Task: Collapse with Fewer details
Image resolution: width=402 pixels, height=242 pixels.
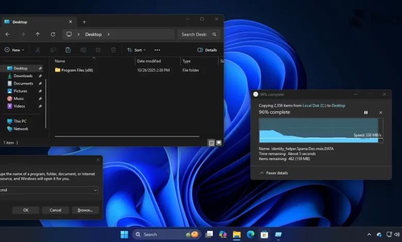Action: coord(274,173)
